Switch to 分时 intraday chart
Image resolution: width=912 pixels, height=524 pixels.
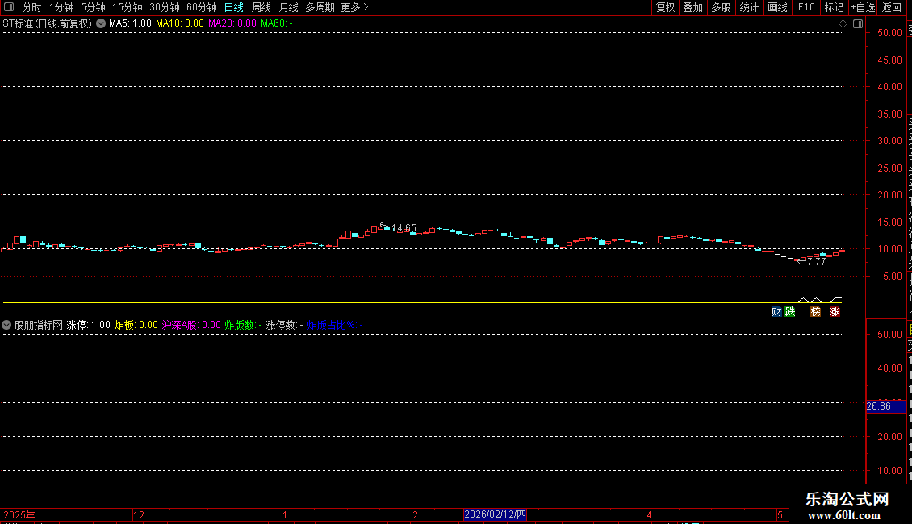pyautogui.click(x=32, y=7)
